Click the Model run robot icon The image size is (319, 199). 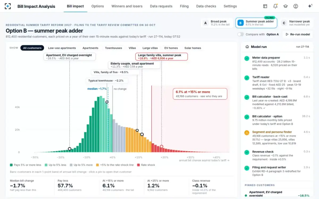(247, 47)
